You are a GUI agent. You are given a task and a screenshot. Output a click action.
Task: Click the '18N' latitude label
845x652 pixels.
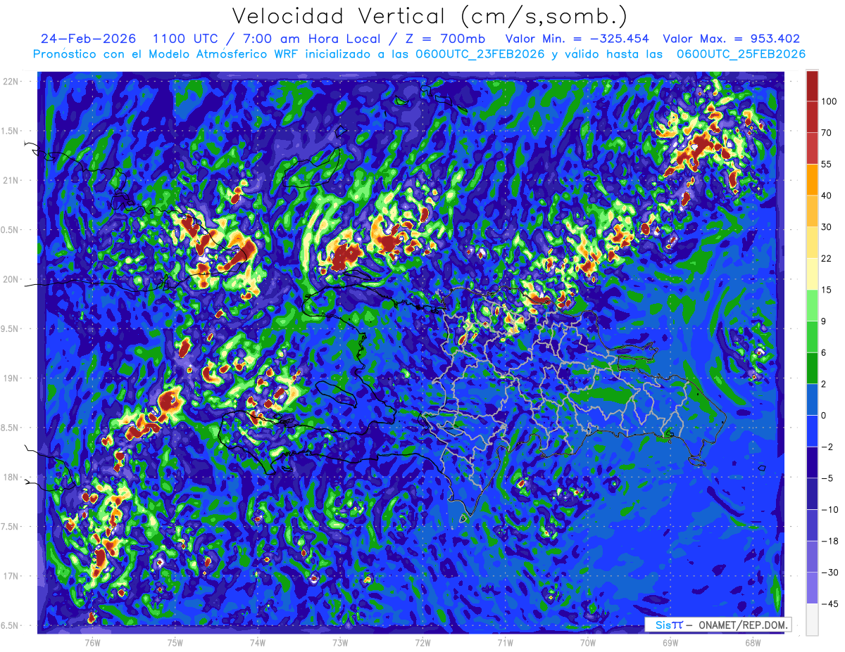click(10, 478)
